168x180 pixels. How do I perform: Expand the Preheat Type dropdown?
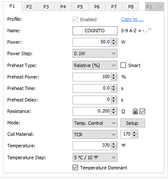pyautogui.click(x=95, y=65)
